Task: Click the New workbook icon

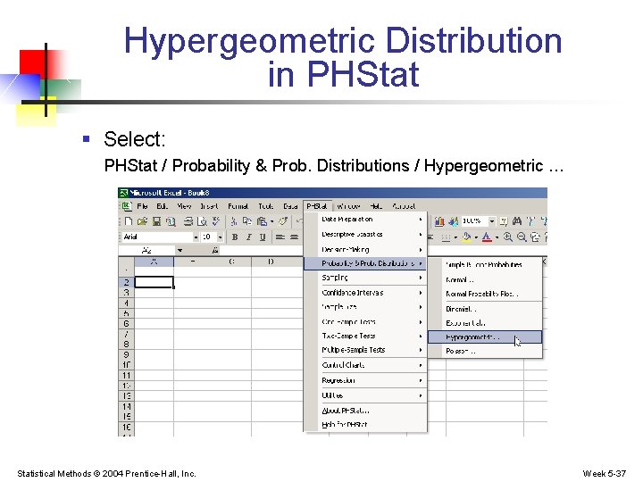Action: (x=129, y=221)
